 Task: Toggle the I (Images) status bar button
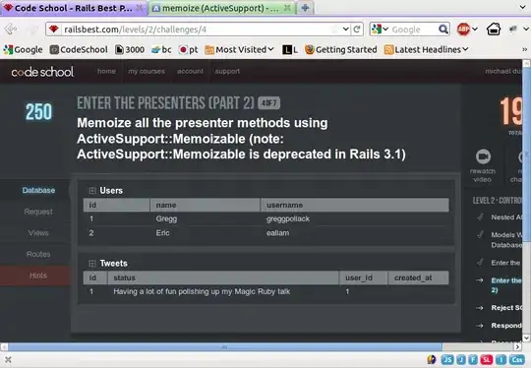pyautogui.click(x=501, y=359)
